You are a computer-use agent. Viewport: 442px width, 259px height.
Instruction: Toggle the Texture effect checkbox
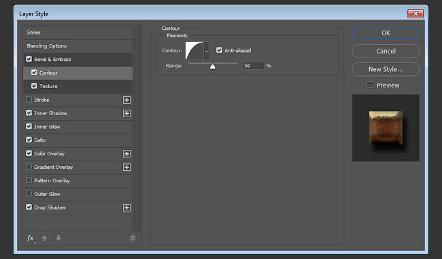[34, 86]
